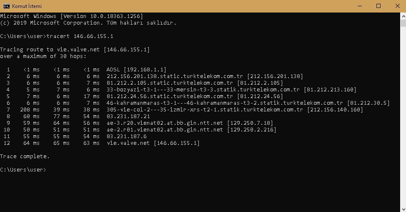Click the 208 ms latency on hop 7
The height and width of the screenshot is (212, 406).
(30, 110)
